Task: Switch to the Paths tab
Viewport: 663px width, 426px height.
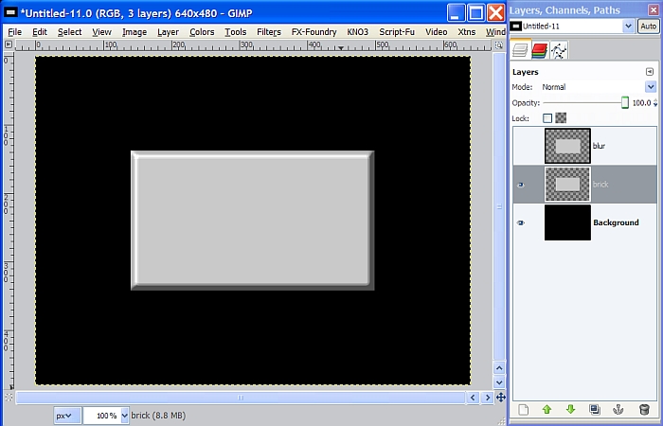Action: 559,50
